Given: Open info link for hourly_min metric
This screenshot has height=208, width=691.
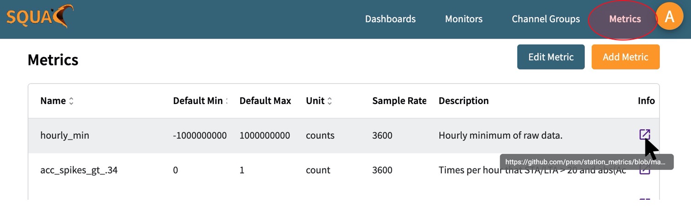Looking at the screenshot, I should 645,134.
